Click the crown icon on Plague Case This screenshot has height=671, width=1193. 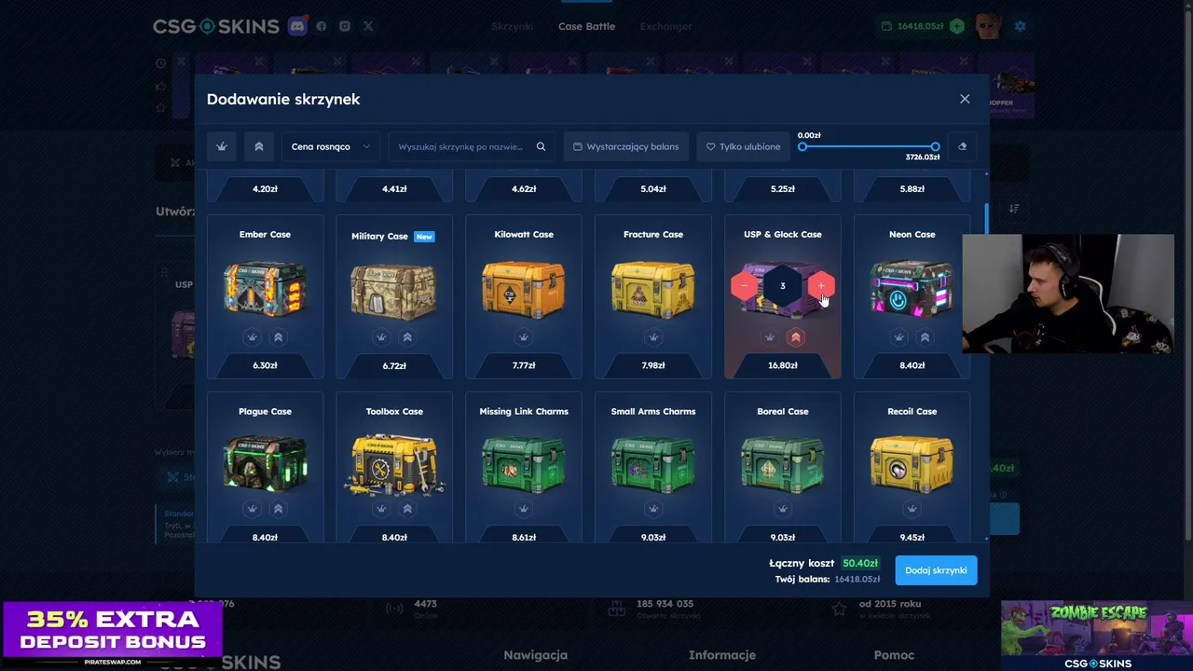pyautogui.click(x=252, y=509)
